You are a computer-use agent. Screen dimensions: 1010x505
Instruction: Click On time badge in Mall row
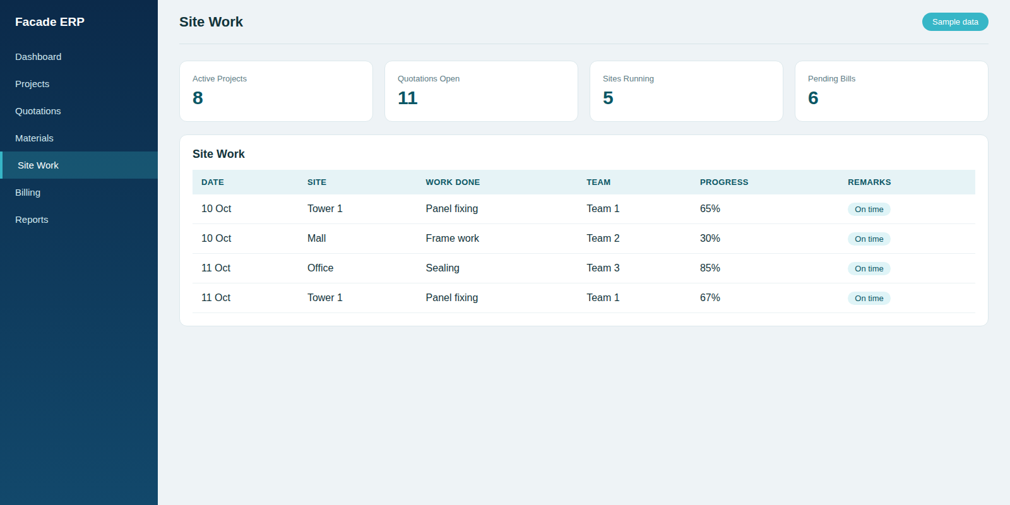coord(869,239)
